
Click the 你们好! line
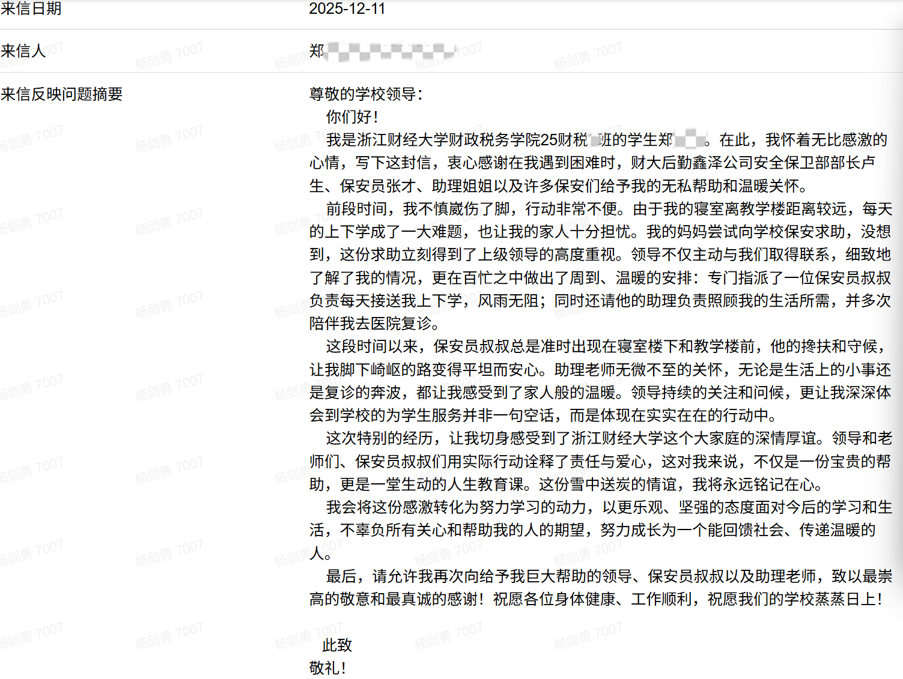coord(351,117)
